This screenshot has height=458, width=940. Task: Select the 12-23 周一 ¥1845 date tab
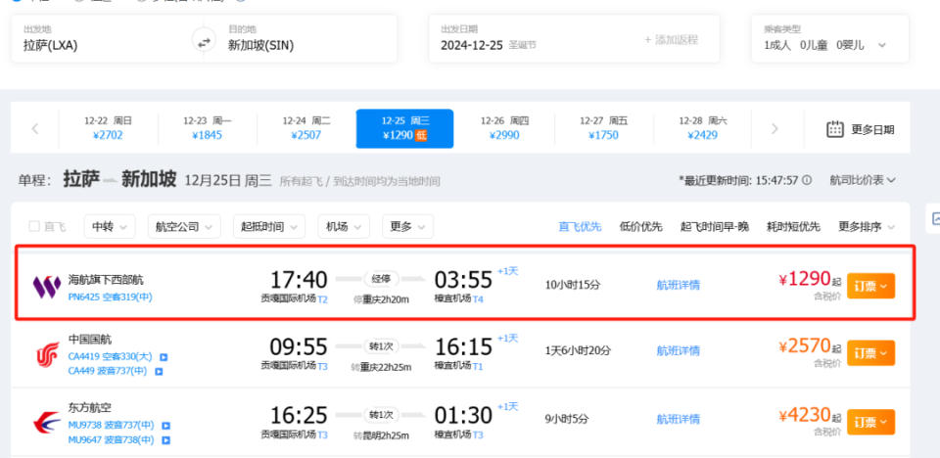[208, 128]
